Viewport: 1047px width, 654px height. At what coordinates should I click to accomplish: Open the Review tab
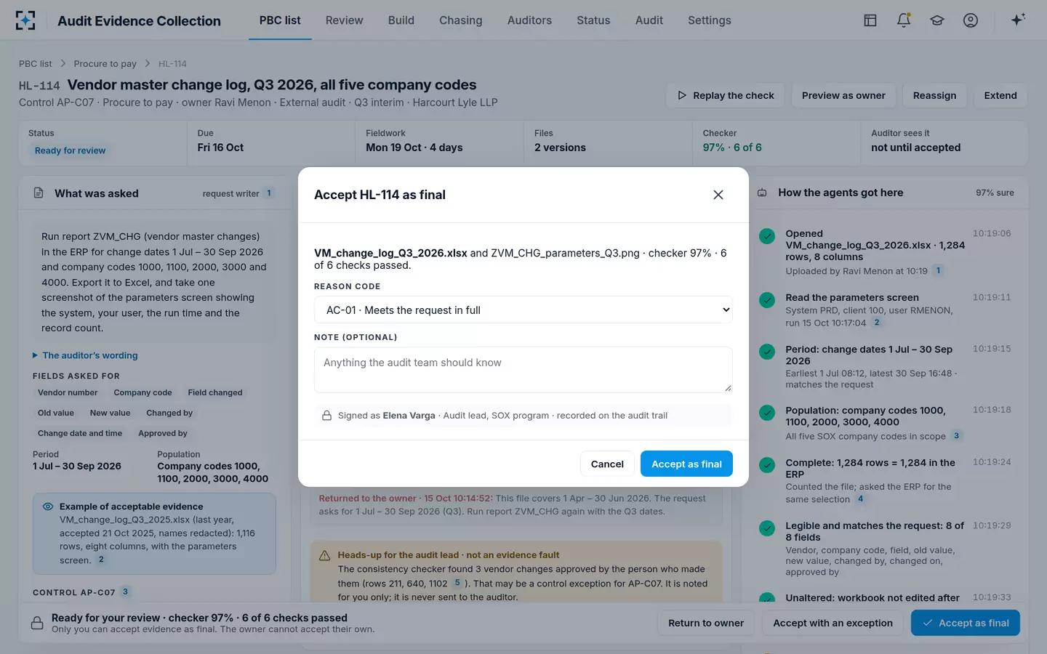[344, 20]
